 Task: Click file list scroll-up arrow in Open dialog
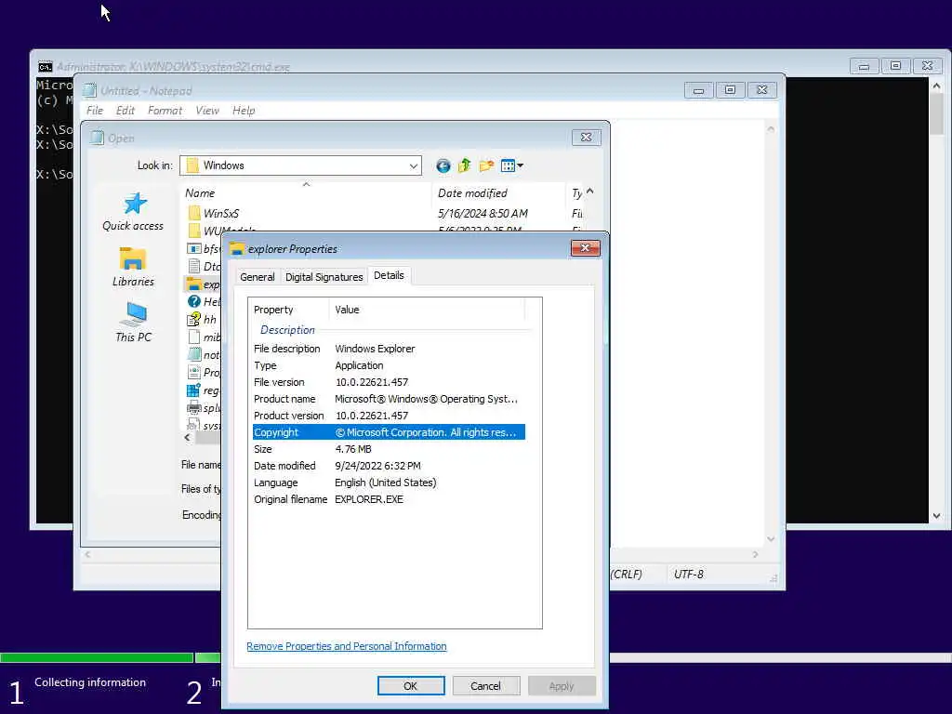pos(590,191)
